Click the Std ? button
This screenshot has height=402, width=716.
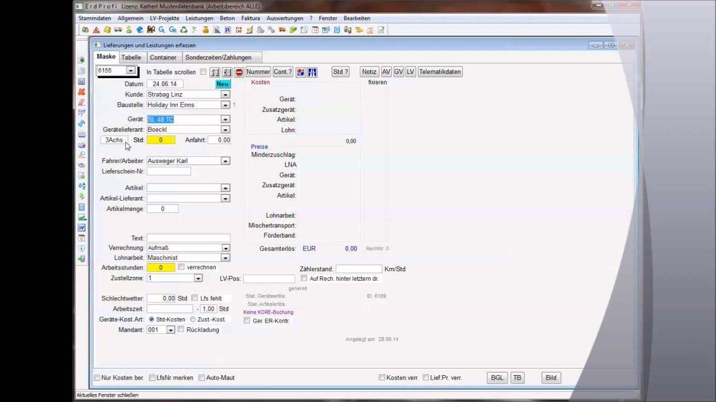[x=341, y=72]
